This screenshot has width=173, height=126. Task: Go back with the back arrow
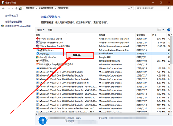[x=3, y=8]
